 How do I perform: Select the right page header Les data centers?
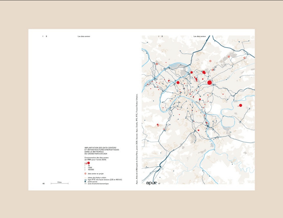pos(200,36)
